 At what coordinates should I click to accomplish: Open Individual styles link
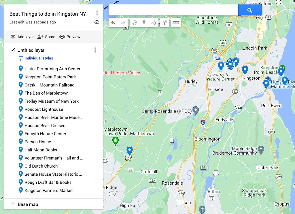(39, 58)
